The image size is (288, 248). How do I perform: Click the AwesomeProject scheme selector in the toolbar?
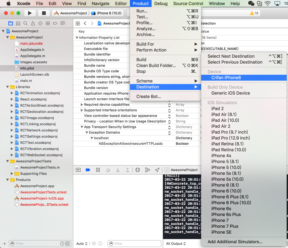(71, 13)
